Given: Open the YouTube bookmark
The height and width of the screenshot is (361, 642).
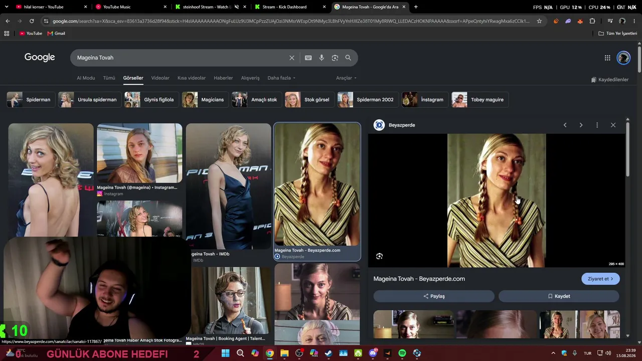Looking at the screenshot, I should (31, 34).
